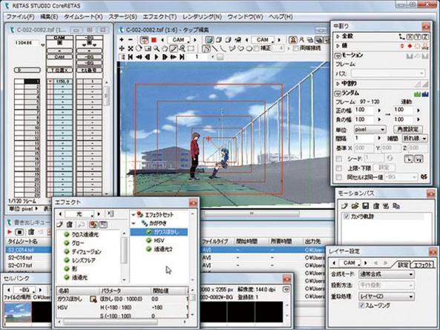Screen dimensions: 440x330
Task: Open the ステージ(S) menu
Action: point(122,17)
